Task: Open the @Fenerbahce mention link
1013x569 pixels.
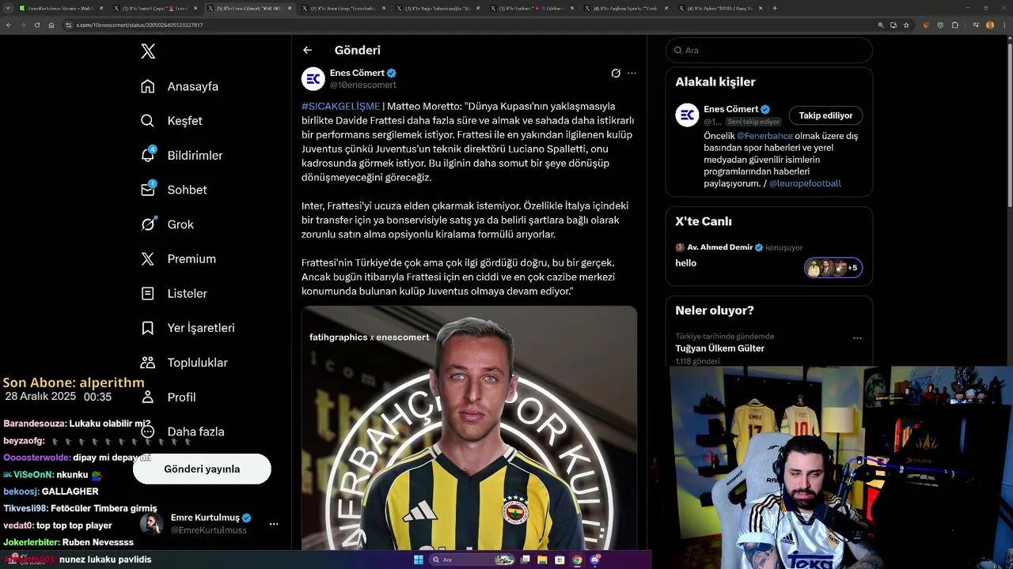Action: [x=764, y=136]
